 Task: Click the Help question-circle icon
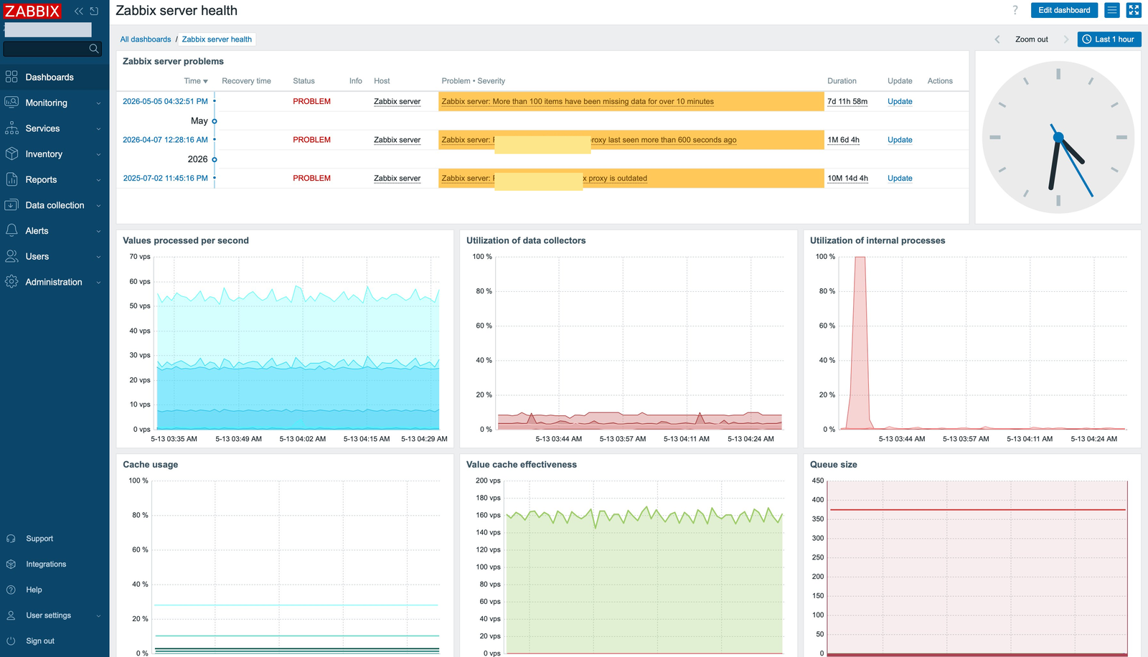pyautogui.click(x=11, y=590)
